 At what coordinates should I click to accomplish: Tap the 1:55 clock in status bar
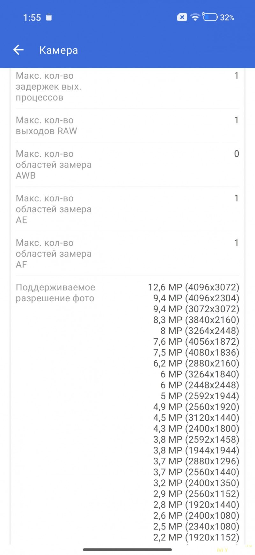pyautogui.click(x=32, y=18)
